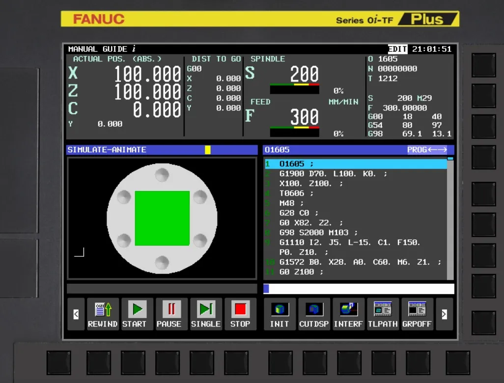Select line G98 S2000 M103 ;
This screenshot has height=383, width=504.
(x=356, y=233)
